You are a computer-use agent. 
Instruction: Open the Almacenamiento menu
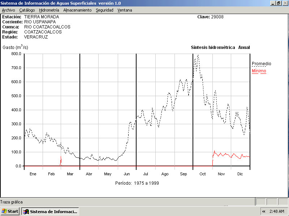coord(77,10)
